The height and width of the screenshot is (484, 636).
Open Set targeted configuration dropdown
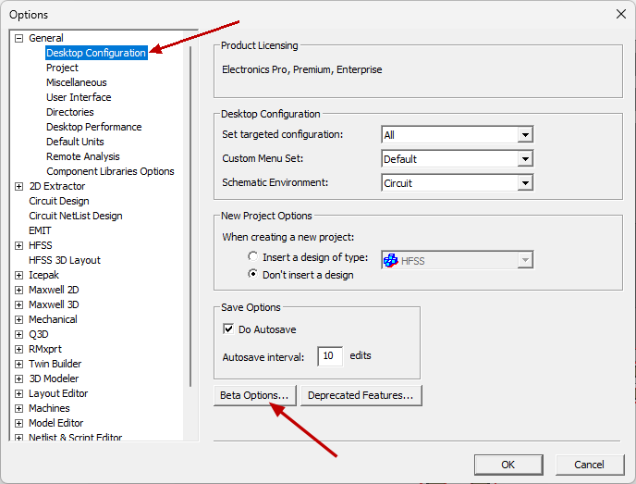(457, 135)
